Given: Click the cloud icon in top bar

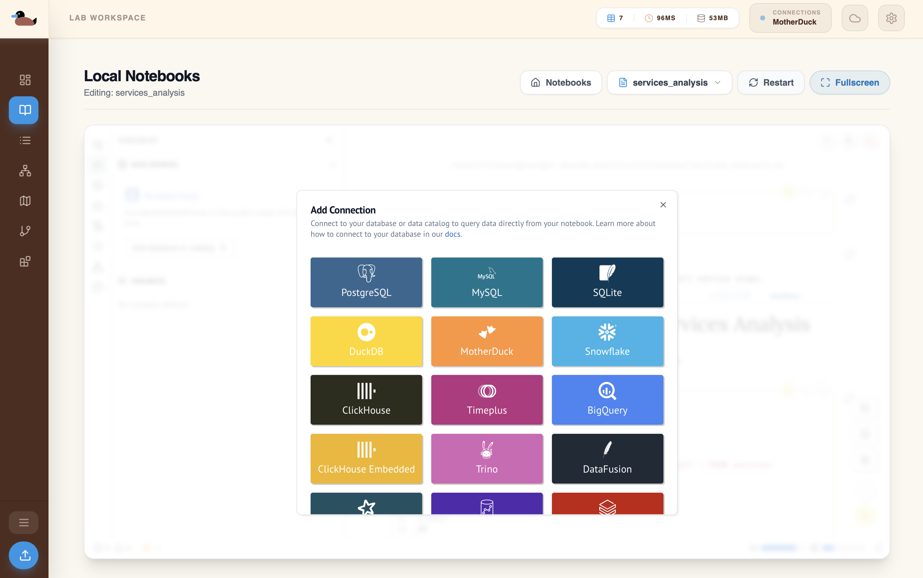Looking at the screenshot, I should (x=855, y=18).
